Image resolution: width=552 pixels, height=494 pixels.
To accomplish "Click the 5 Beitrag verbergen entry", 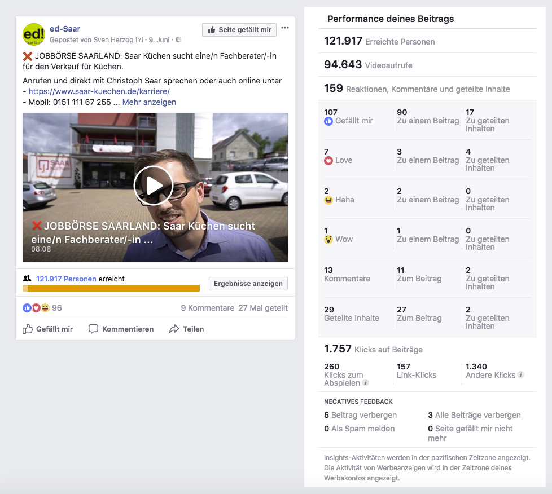I will coord(361,415).
